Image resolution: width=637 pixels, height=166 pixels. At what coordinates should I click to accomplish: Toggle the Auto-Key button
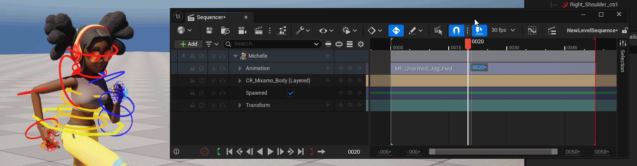click(x=396, y=31)
